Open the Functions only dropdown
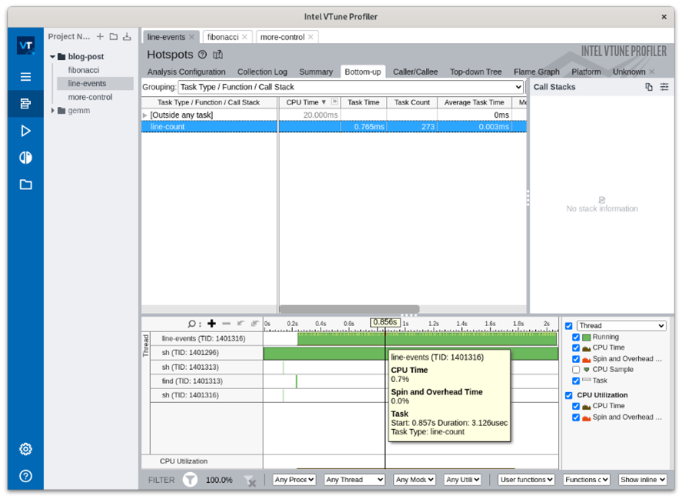The height and width of the screenshot is (499, 682). [587, 480]
